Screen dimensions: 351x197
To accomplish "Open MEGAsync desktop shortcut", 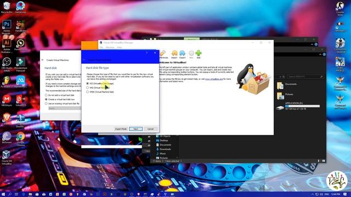I will point(7,101).
